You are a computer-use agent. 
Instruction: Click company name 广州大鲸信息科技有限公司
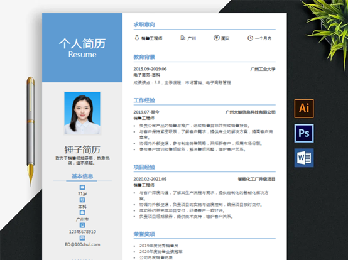pyautogui.click(x=251, y=112)
